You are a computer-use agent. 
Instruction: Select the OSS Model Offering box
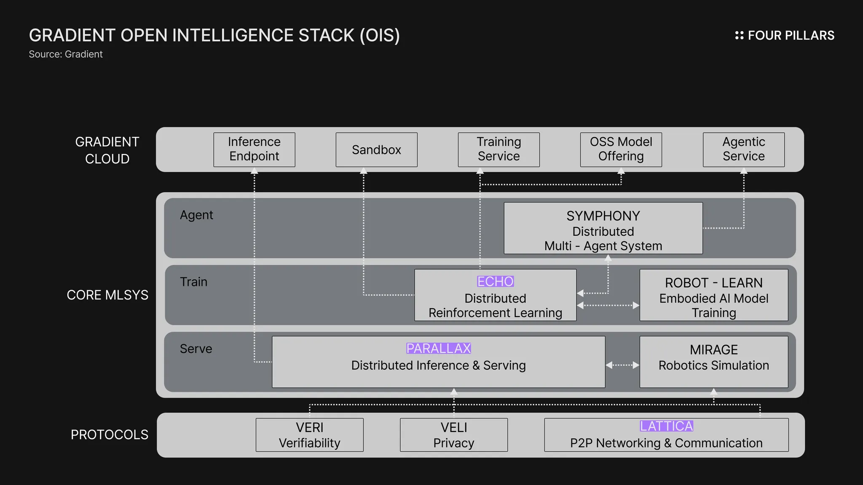621,149
